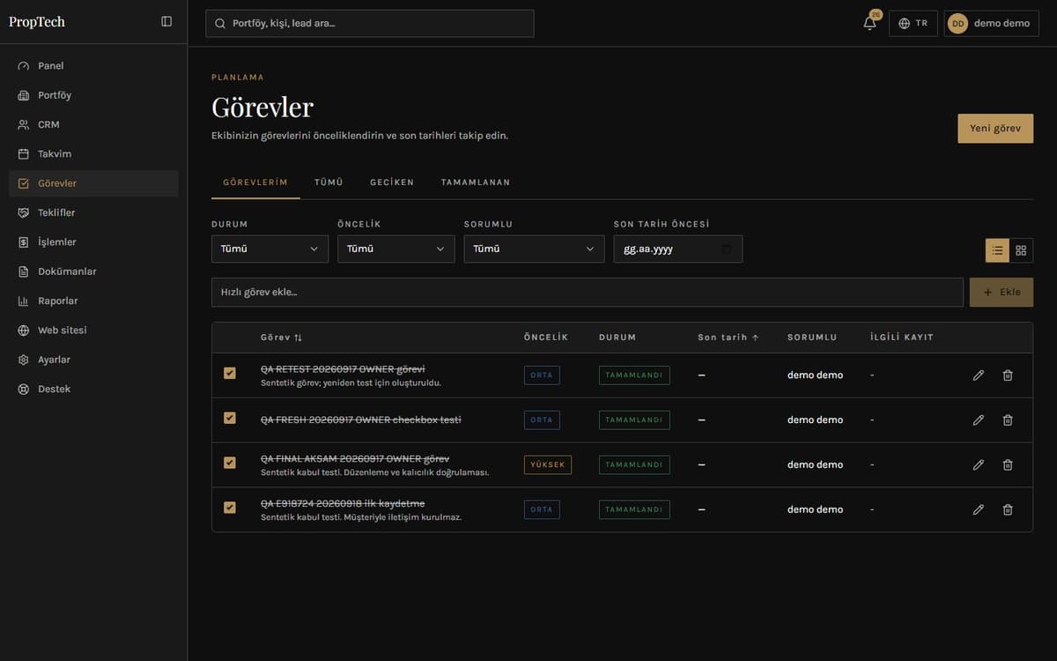The height and width of the screenshot is (661, 1057).
Task: Switch to the Tümü tab
Action: pyautogui.click(x=329, y=182)
